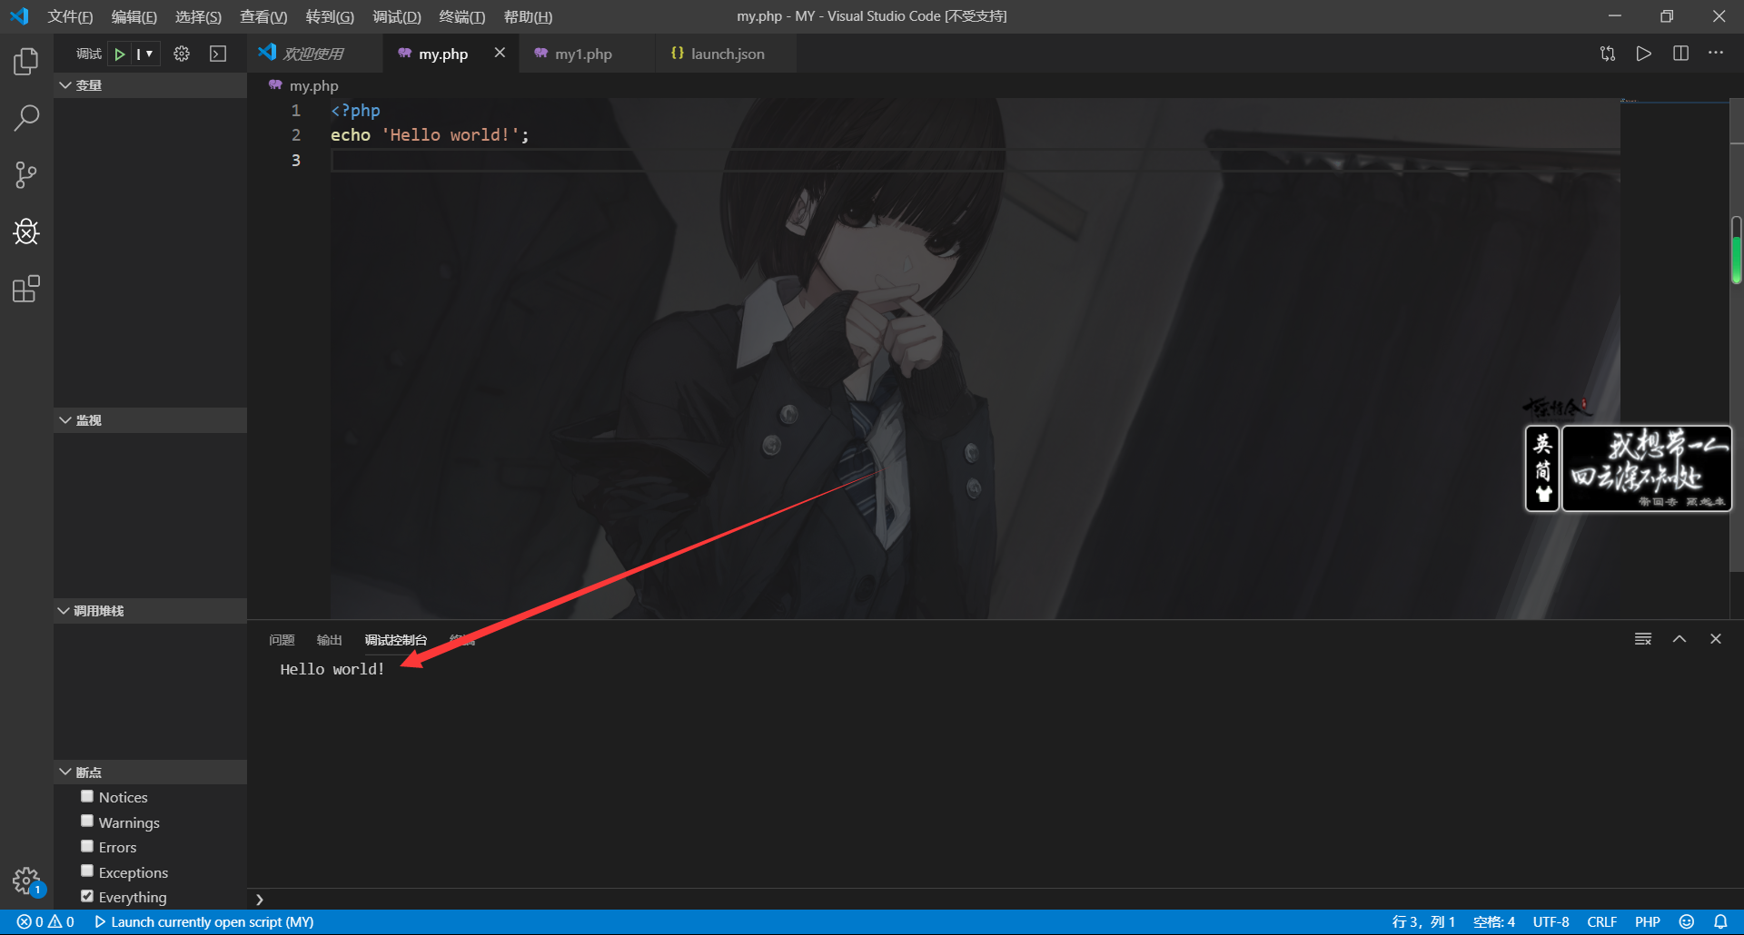Open the 终端(T) menu
This screenshot has width=1744, height=935.
tap(461, 16)
